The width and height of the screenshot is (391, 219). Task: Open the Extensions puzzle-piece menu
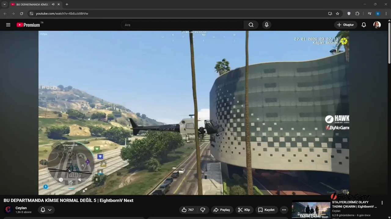coord(357,13)
